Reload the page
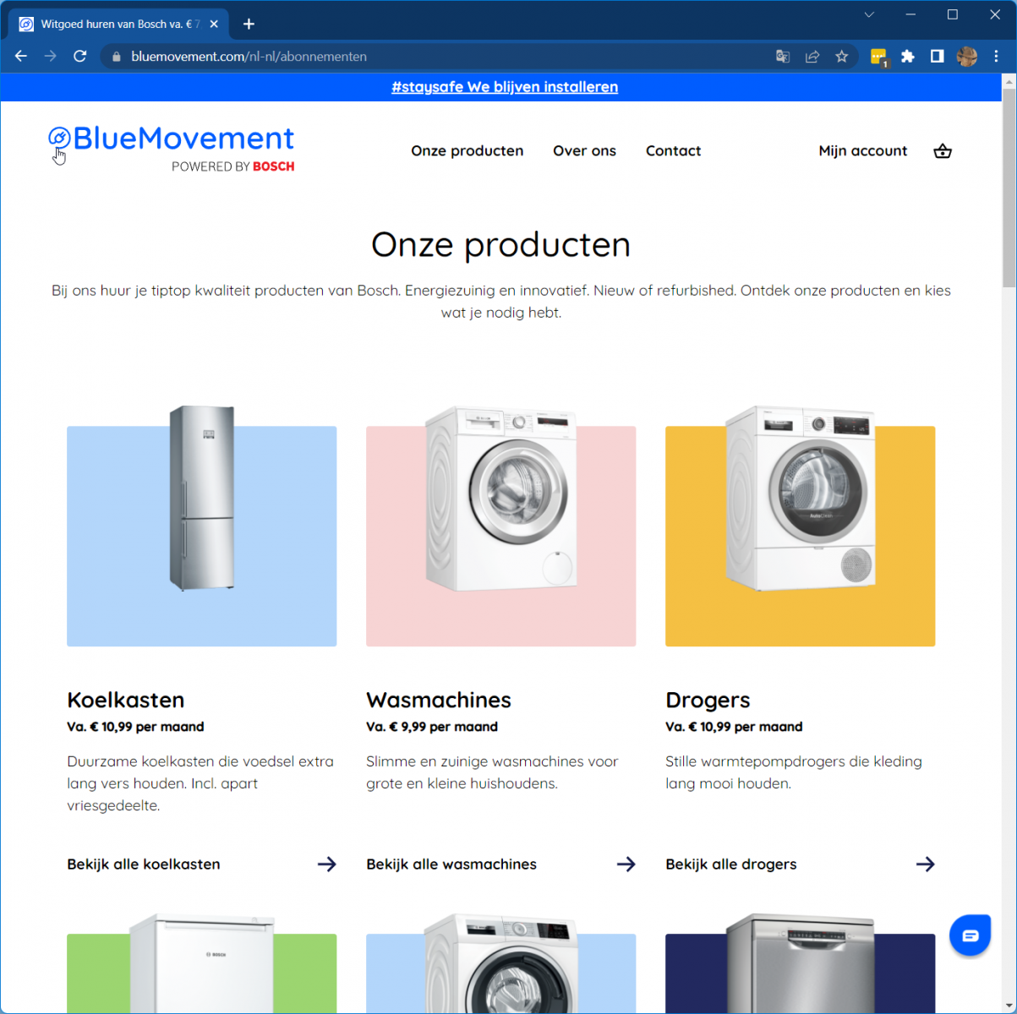This screenshot has width=1017, height=1014. pos(80,57)
